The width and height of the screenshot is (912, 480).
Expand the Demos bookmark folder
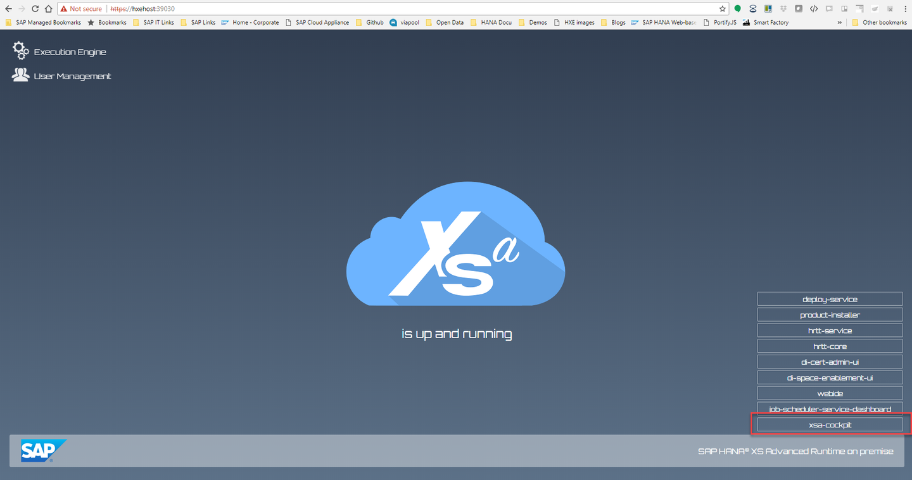coord(533,22)
